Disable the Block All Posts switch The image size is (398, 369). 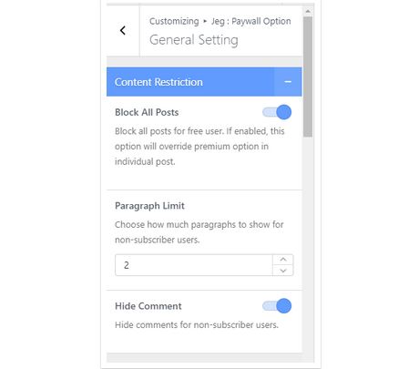click(277, 112)
